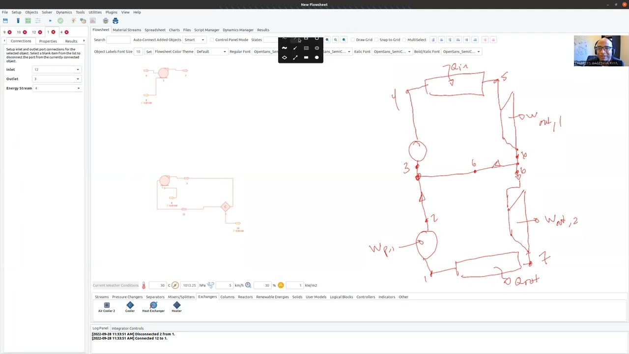Close the tab labeled 9

(9, 32)
